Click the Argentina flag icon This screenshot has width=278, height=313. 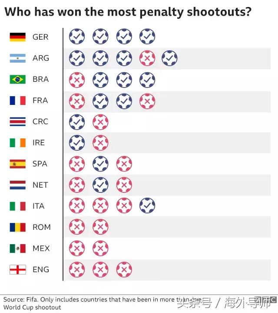tap(18, 58)
